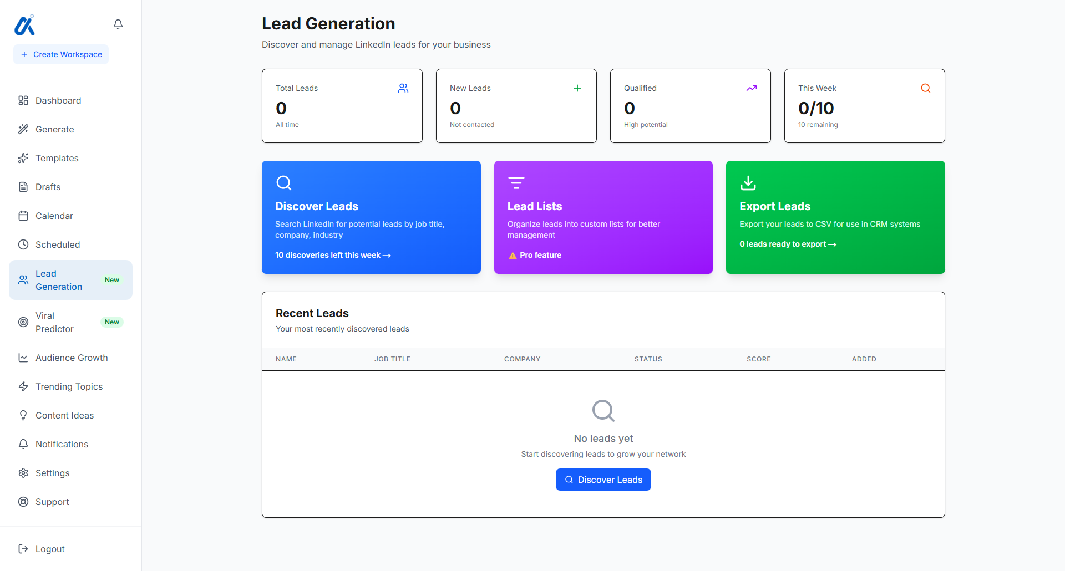
Task: Click the Support lifebuoy icon
Action: tap(23, 502)
